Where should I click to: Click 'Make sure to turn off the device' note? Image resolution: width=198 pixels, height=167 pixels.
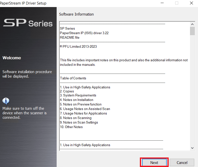click(25, 113)
